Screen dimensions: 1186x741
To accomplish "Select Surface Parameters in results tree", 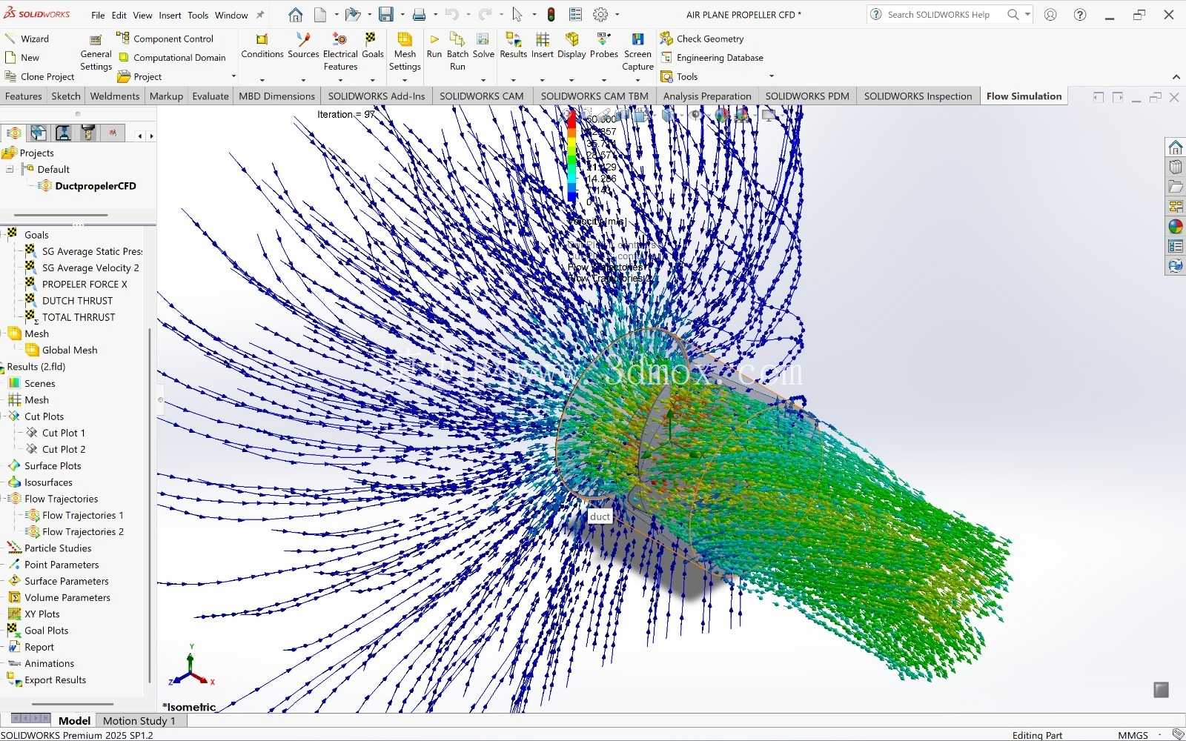I will tap(58, 582).
